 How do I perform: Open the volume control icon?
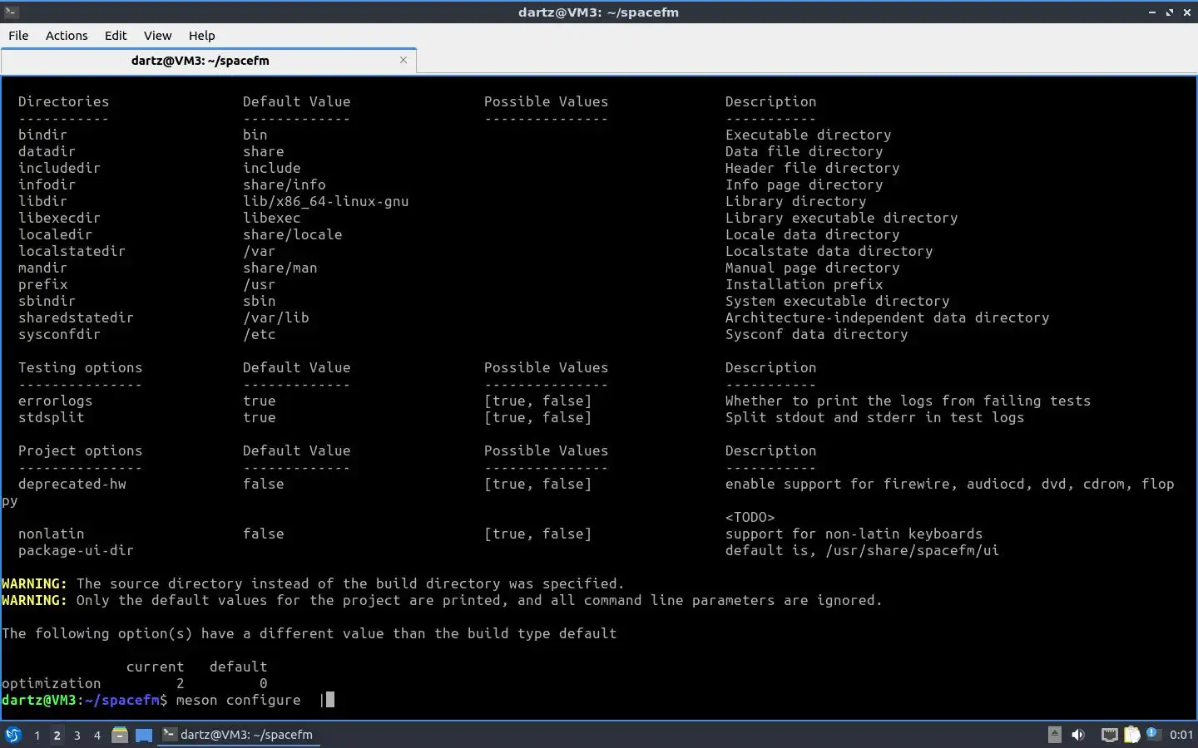pyautogui.click(x=1078, y=735)
